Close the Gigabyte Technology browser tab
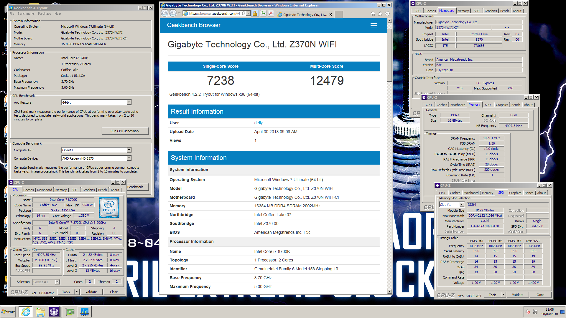This screenshot has width=566, height=318. [x=331, y=14]
